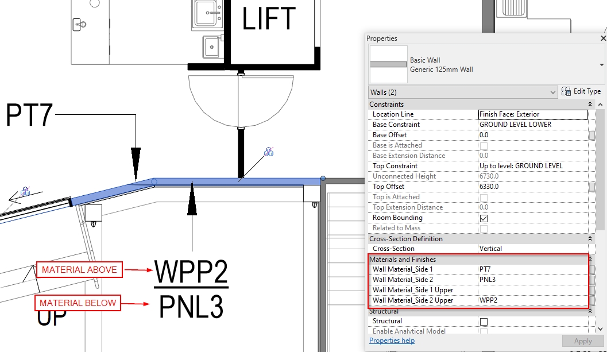Image resolution: width=607 pixels, height=352 pixels.
Task: Click the constraint icon on left angled wall
Action: point(25,191)
